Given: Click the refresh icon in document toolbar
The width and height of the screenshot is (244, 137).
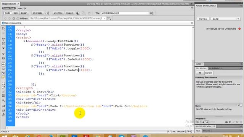Looking at the screenshot, I should pyautogui.click(x=89, y=13).
